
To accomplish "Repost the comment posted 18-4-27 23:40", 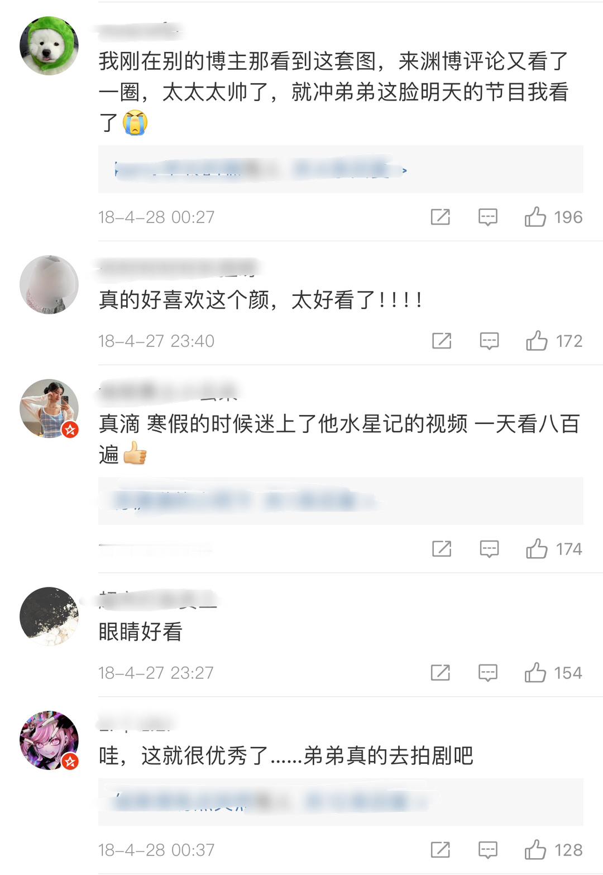I will click(442, 341).
